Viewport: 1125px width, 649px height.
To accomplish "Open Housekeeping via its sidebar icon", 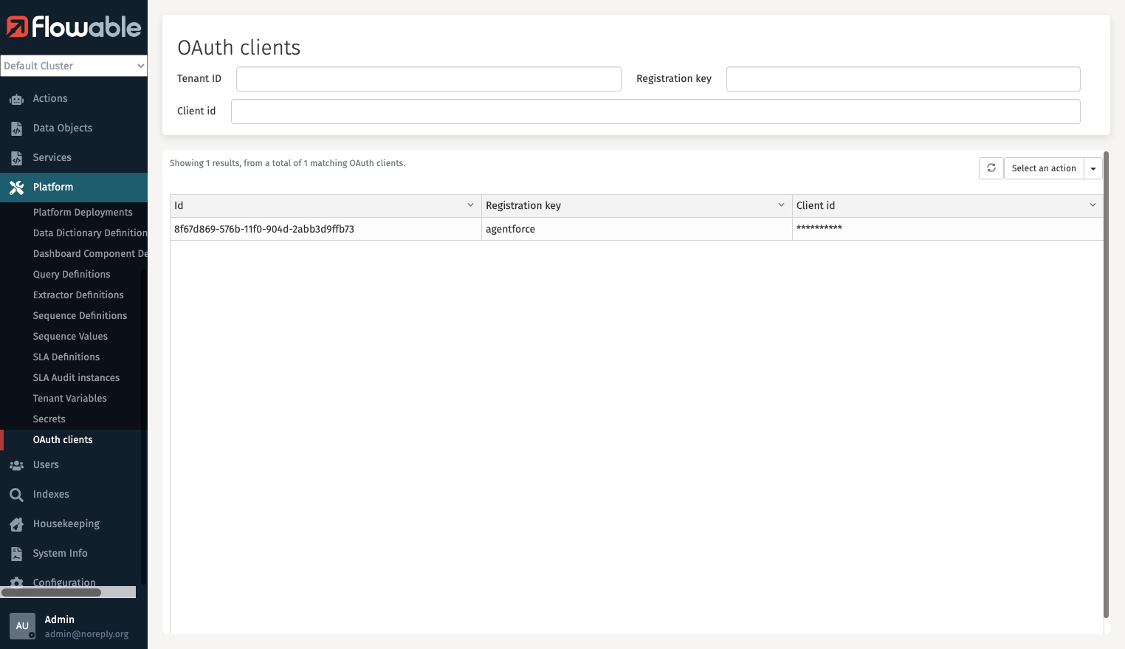I will (17, 523).
